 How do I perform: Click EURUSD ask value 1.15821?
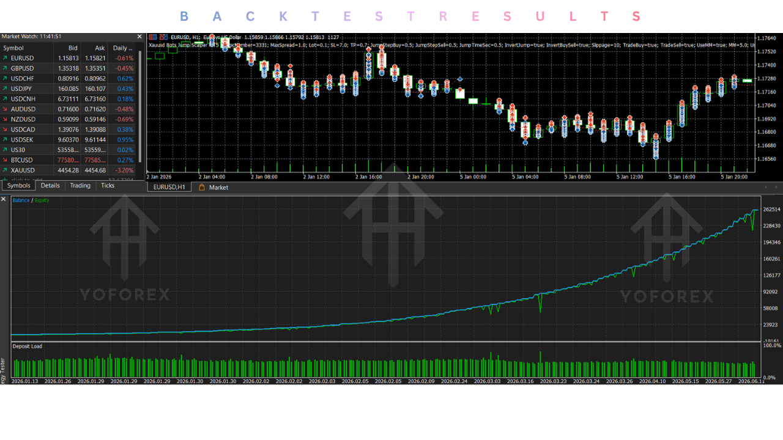click(x=95, y=58)
